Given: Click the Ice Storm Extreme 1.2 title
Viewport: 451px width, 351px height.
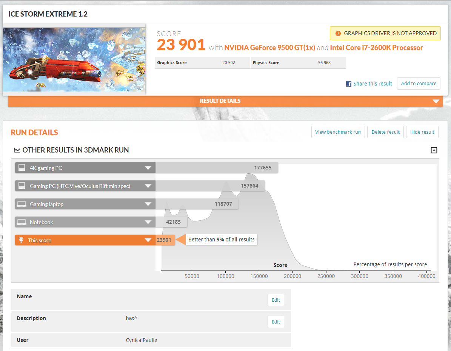Looking at the screenshot, I should click(x=48, y=14).
